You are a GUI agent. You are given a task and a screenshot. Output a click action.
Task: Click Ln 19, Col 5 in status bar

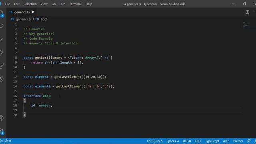[155, 141]
